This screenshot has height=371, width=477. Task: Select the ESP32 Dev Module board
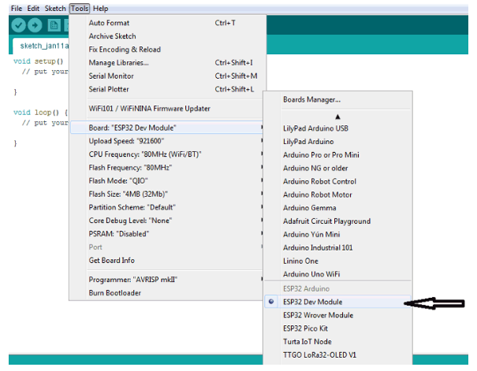[x=312, y=302]
